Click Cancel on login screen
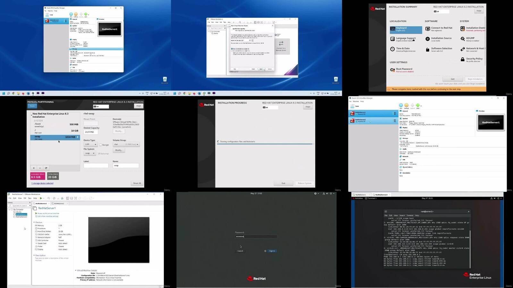The width and height of the screenshot is (513, 288). pyautogui.click(x=240, y=251)
